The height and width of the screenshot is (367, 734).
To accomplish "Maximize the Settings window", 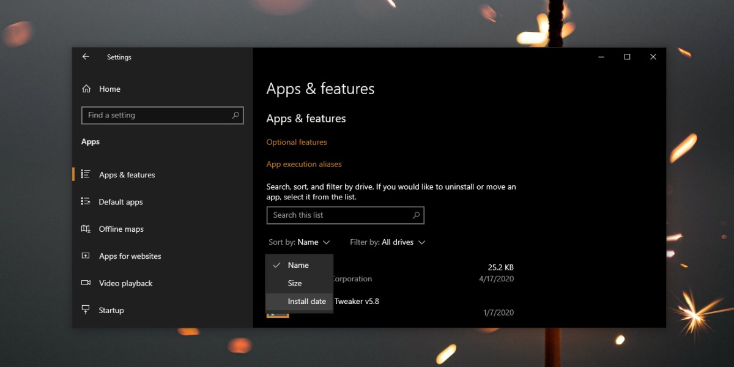I will 627,57.
